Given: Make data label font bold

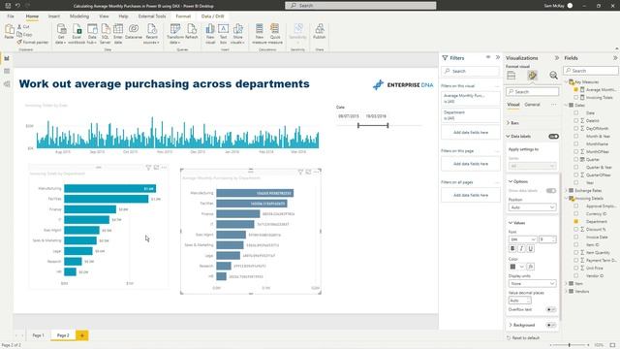Looking at the screenshot, I should point(512,248).
